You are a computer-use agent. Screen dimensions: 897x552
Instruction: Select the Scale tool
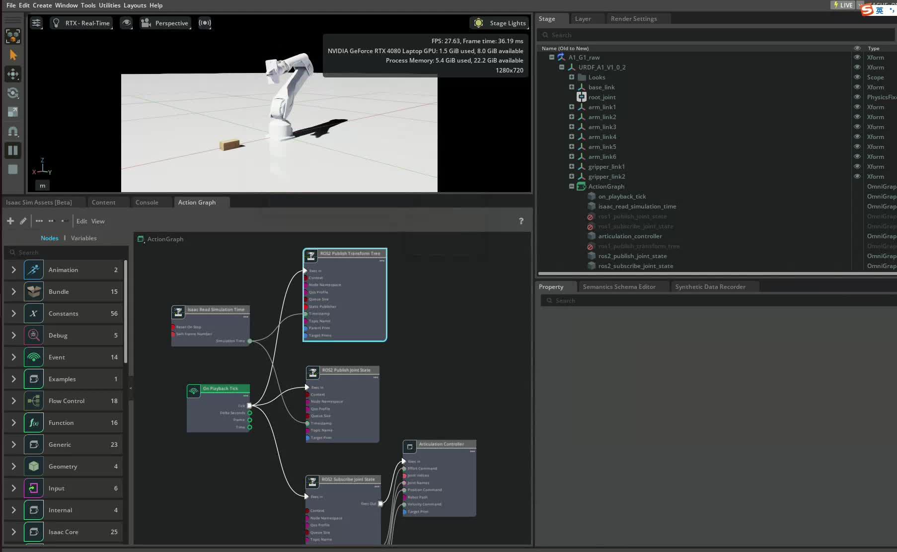[13, 112]
